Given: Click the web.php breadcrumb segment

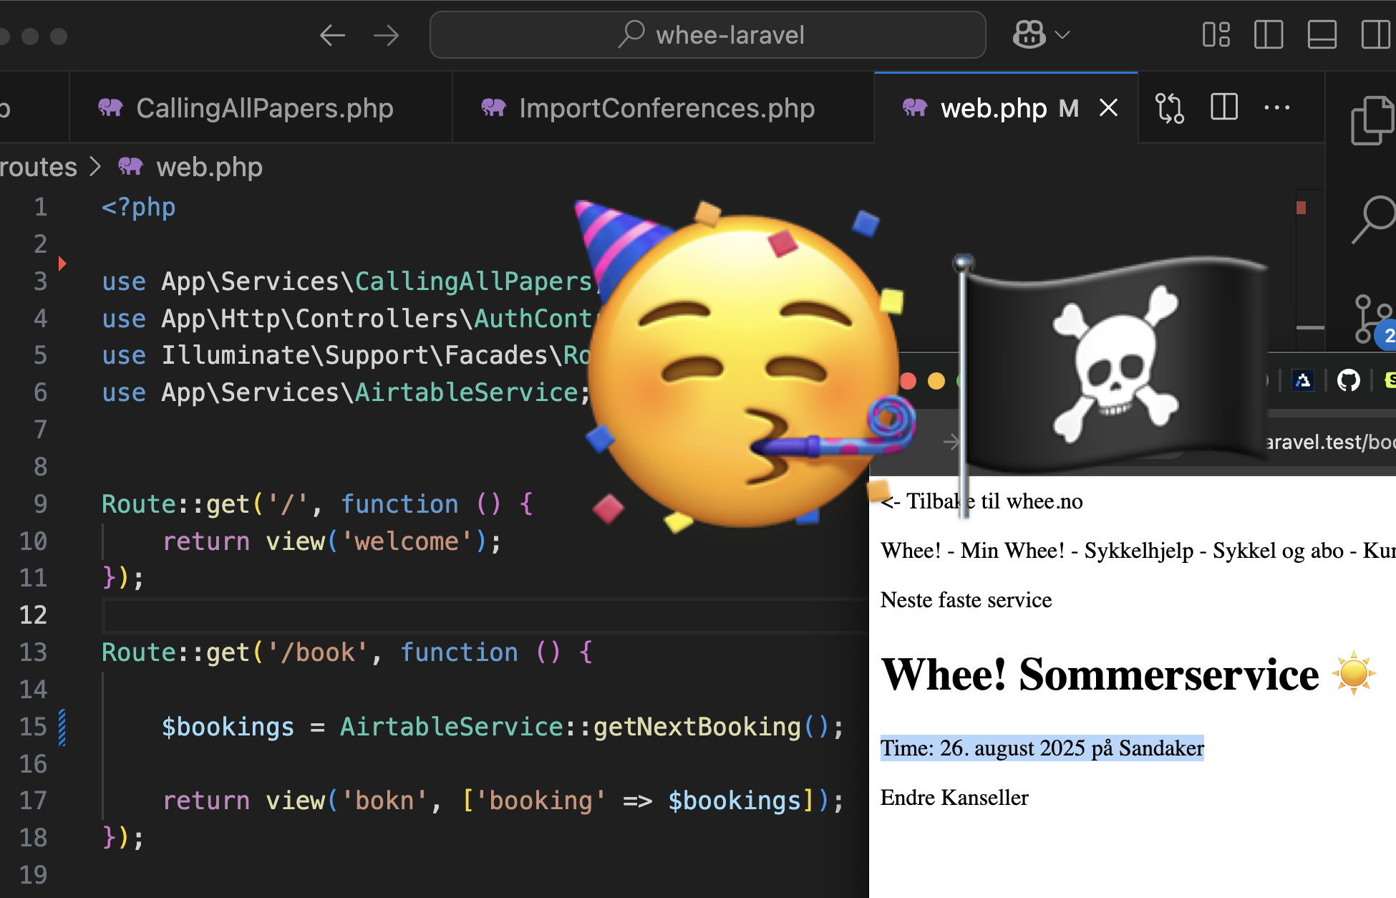Looking at the screenshot, I should (x=209, y=167).
